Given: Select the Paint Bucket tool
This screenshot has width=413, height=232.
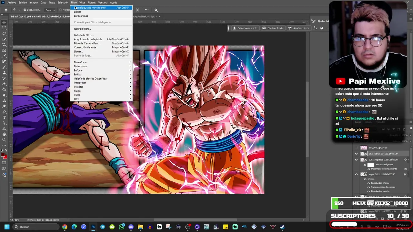Looking at the screenshot, I should 4,90.
